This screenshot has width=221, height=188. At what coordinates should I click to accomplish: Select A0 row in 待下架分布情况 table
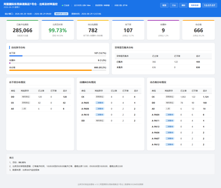click(40, 109)
